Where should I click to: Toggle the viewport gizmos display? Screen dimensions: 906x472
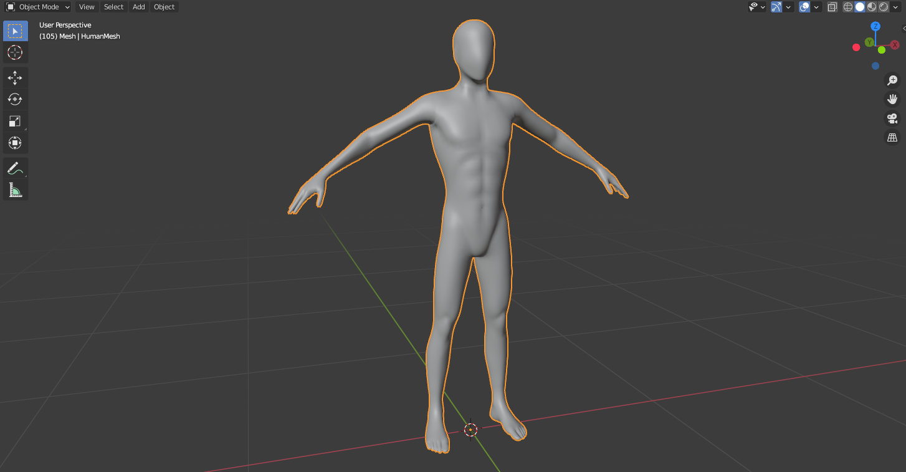pos(776,7)
